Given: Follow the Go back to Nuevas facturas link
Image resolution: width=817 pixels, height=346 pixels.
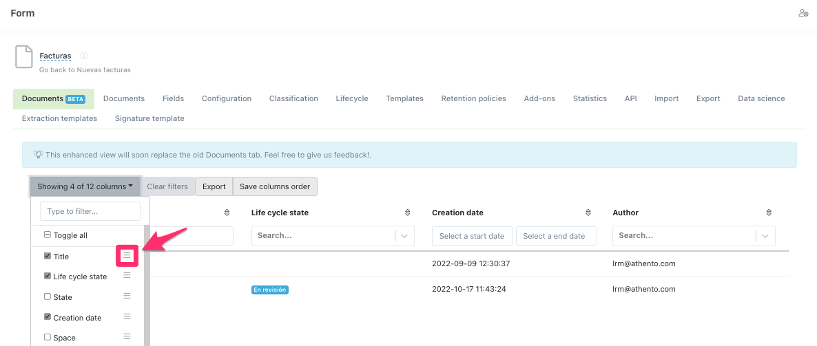Looking at the screenshot, I should (x=85, y=69).
